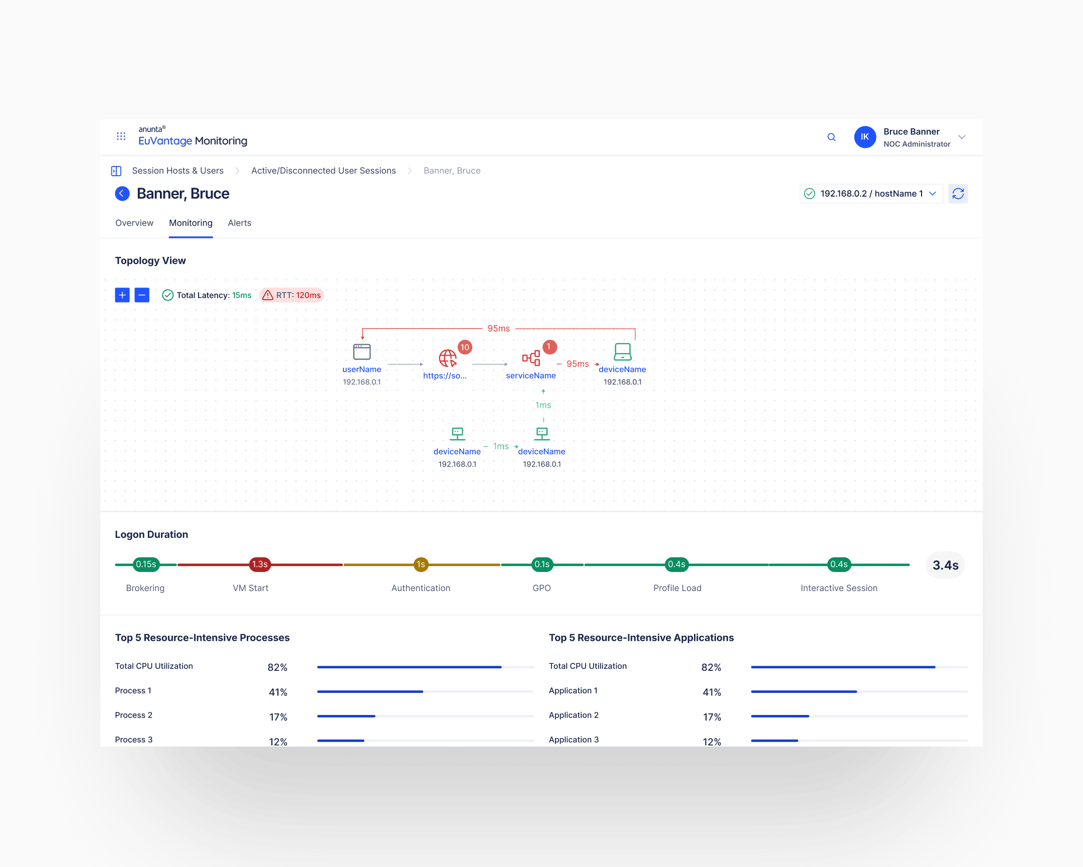Viewport: 1083px width, 867px height.
Task: Open the 192.168.0.2 / hostName 1 dropdown
Action: [x=870, y=194]
